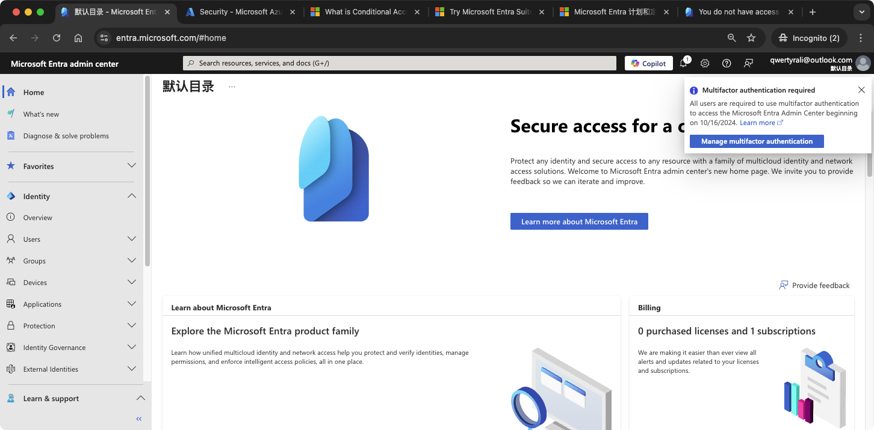Switch to Microsoft Entra 计划和 tab
The height and width of the screenshot is (430, 874).
(x=614, y=12)
